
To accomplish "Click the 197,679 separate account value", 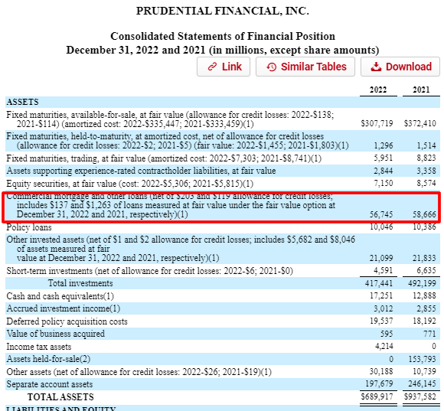I will point(379,383).
